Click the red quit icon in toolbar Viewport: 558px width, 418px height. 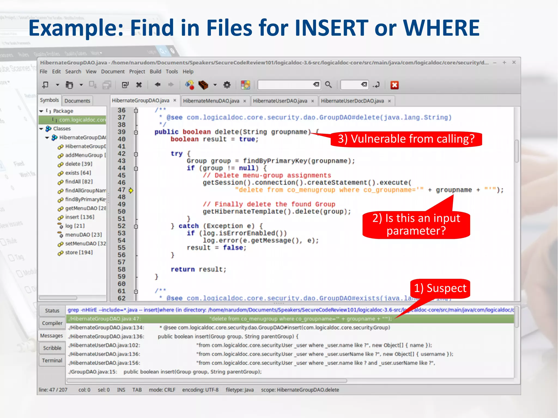click(394, 85)
